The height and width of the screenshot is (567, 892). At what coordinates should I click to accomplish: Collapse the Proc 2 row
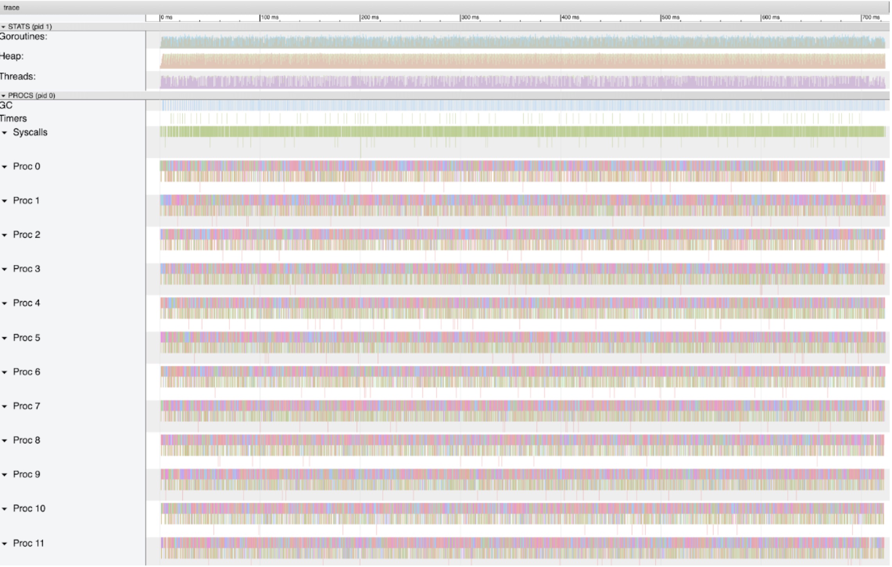tap(5, 235)
